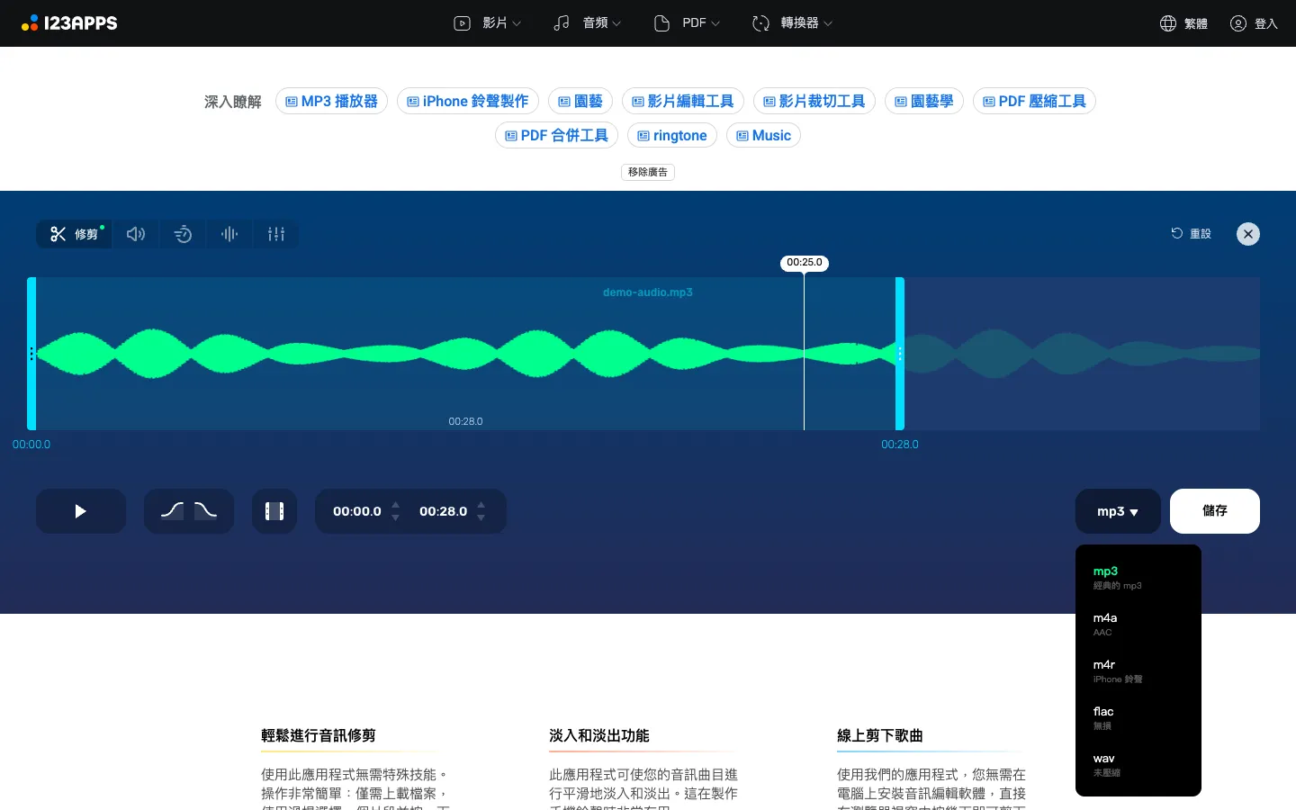Screen dimensions: 1296x810
Task: Increase the end time 00:28.0 stepper
Action: click(x=481, y=505)
